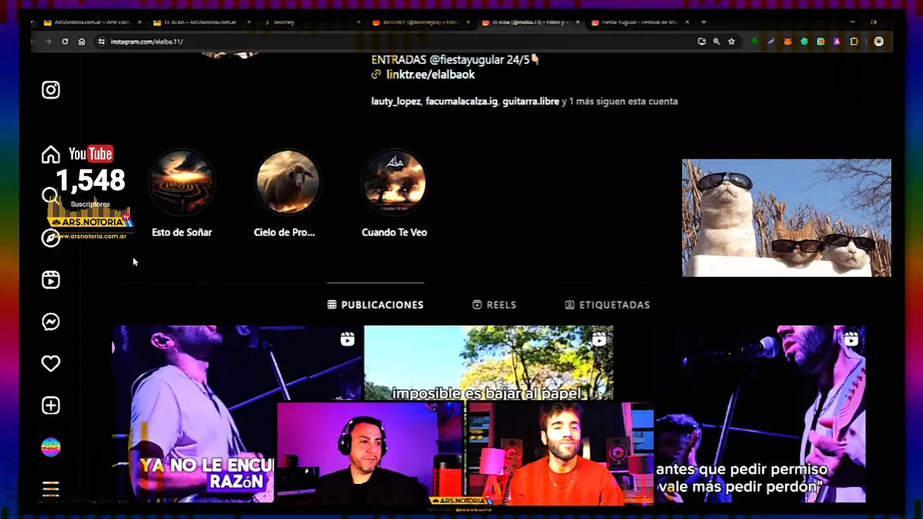Screen dimensions: 923x519
Task: Open the extension icon left of purple A
Action: (821, 42)
